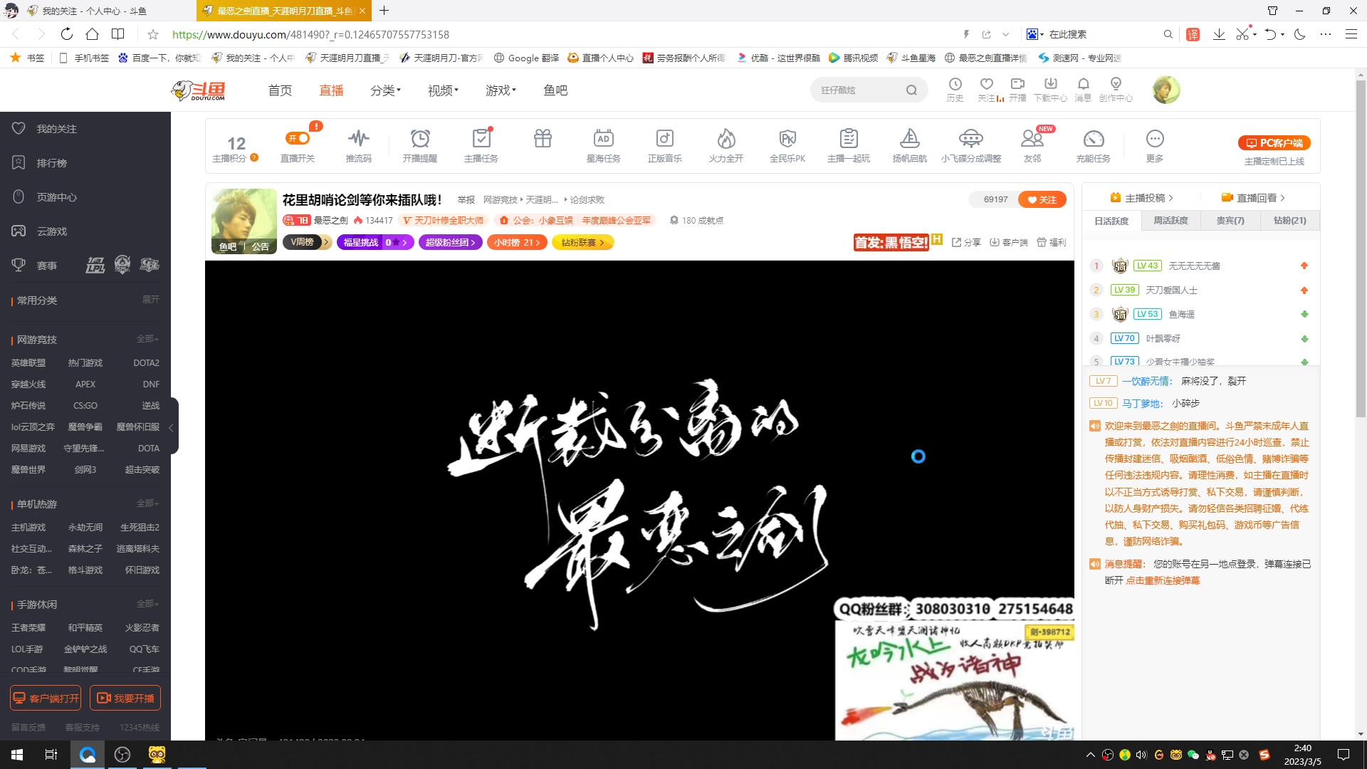Switch to the 钻粉(21) tab
1367x769 pixels.
click(x=1290, y=221)
